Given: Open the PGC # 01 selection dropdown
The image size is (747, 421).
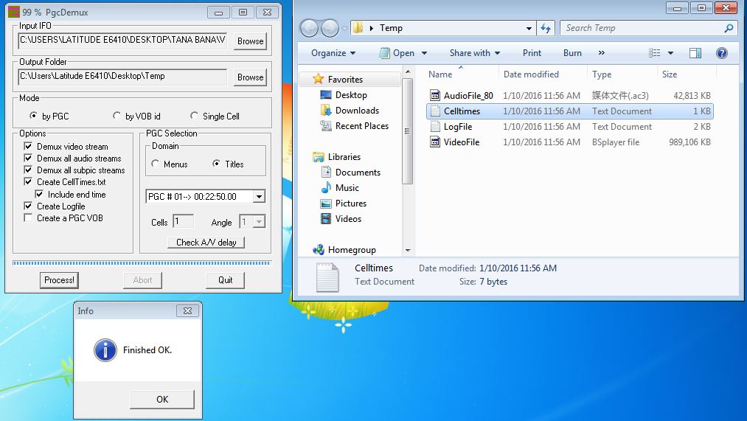Looking at the screenshot, I should (x=259, y=197).
